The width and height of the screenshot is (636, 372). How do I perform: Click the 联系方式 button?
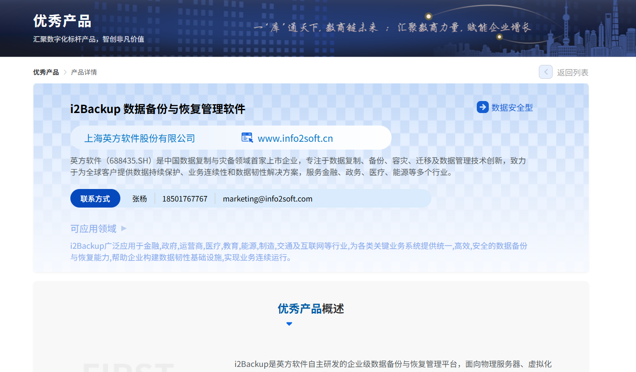click(x=95, y=199)
